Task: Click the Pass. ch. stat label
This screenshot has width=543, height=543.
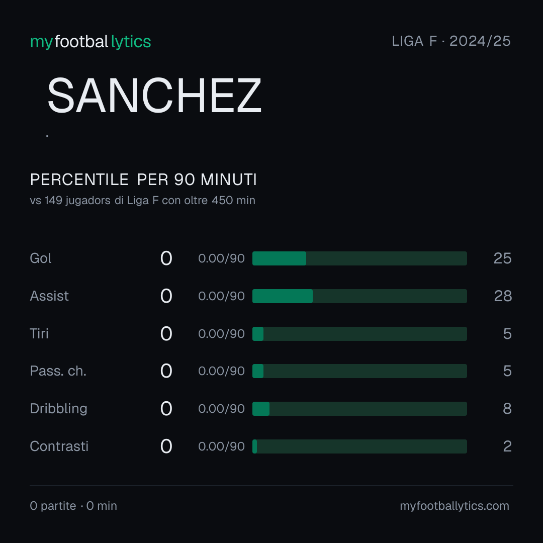Action: click(x=58, y=371)
